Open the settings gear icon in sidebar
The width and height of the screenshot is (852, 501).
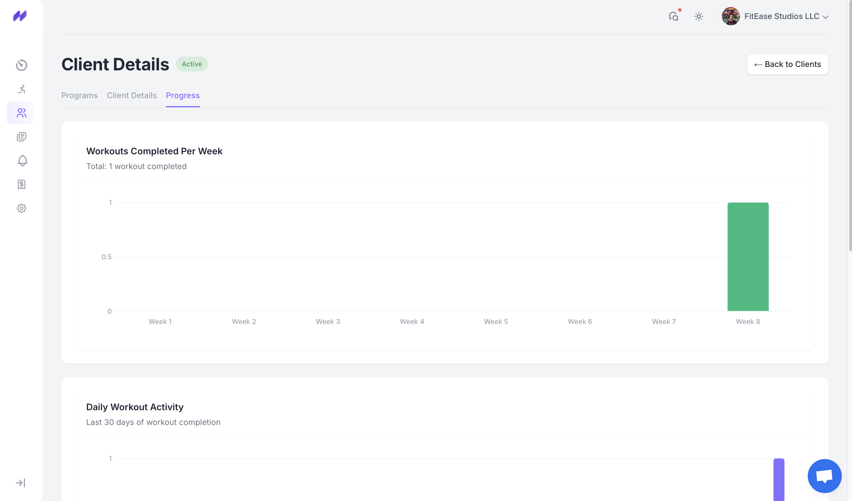(21, 208)
